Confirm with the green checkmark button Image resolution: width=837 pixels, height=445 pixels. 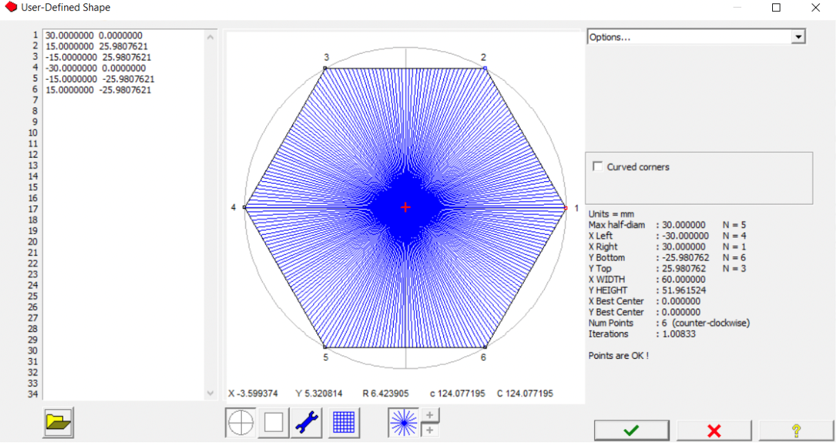pos(631,431)
